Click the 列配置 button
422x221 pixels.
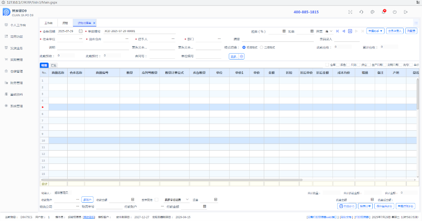pyautogui.click(x=411, y=31)
